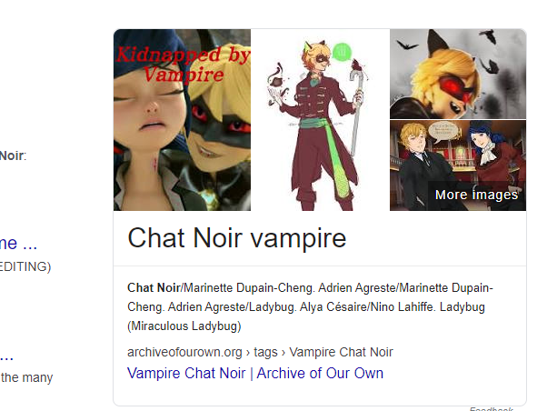
Task: Click the green speech bubble in the drawing
Action: (342, 52)
